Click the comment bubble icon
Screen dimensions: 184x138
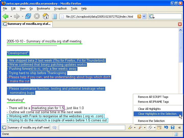tap(54, 128)
